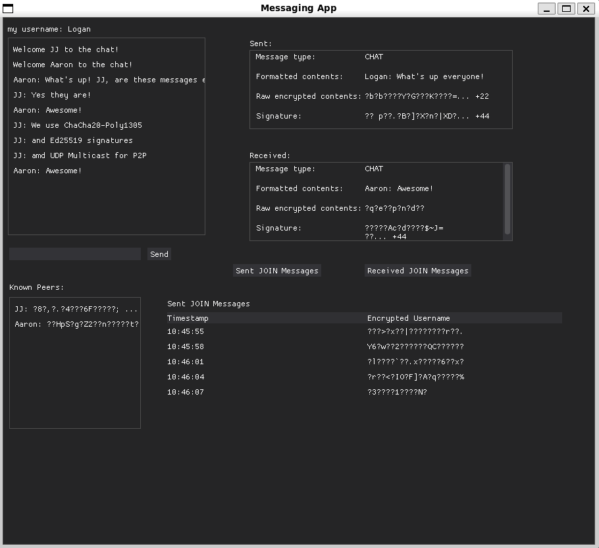Click 'JJ: and Ed25519 signatures' message

tap(73, 140)
